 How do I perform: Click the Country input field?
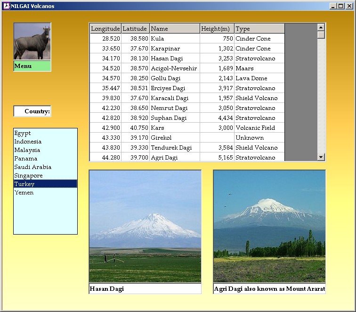pyautogui.click(x=32, y=111)
